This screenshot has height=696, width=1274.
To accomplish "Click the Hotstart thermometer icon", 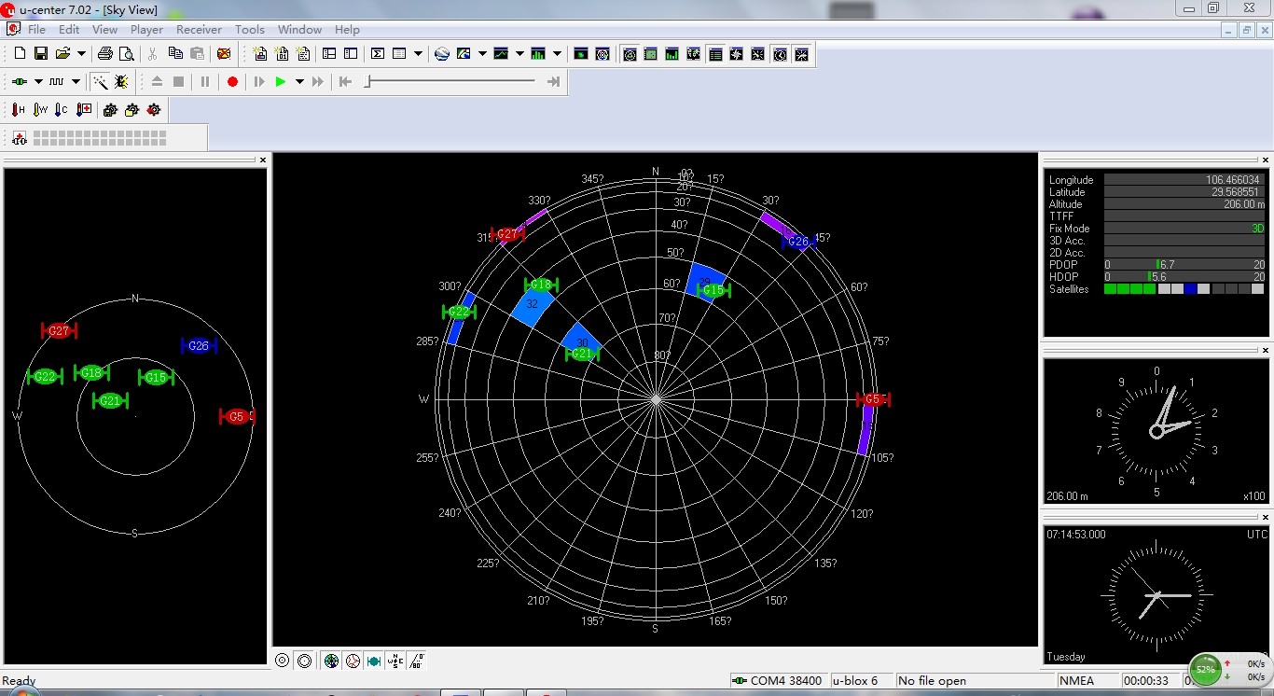I will pyautogui.click(x=18, y=110).
